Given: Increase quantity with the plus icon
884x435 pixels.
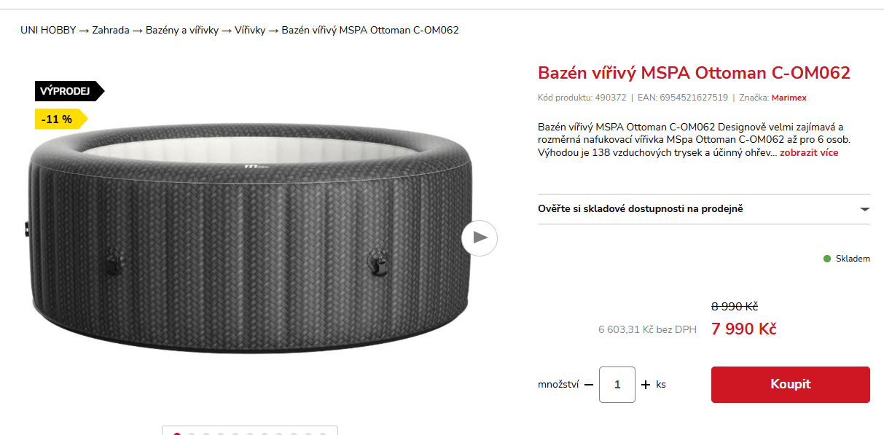Looking at the screenshot, I should 645,385.
